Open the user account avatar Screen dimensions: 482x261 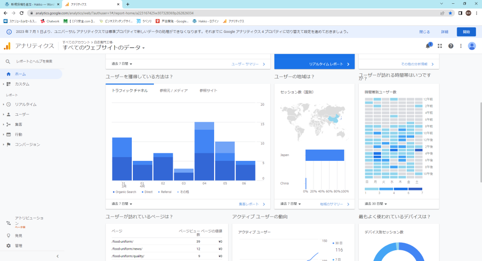(472, 46)
